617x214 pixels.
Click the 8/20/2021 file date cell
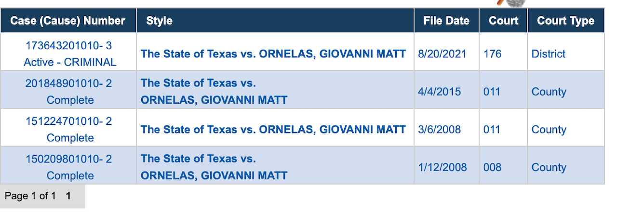point(442,53)
